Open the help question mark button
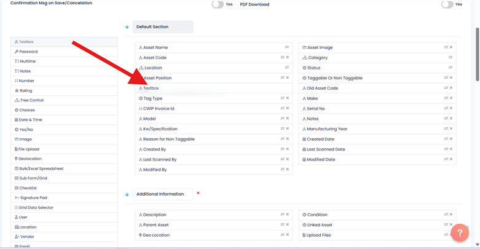Image resolution: width=480 pixels, height=249 pixels. (x=460, y=233)
